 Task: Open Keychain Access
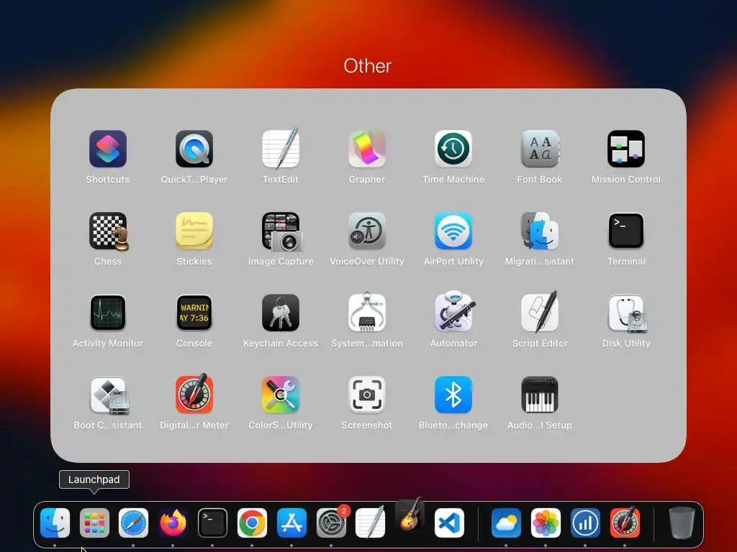(x=281, y=313)
